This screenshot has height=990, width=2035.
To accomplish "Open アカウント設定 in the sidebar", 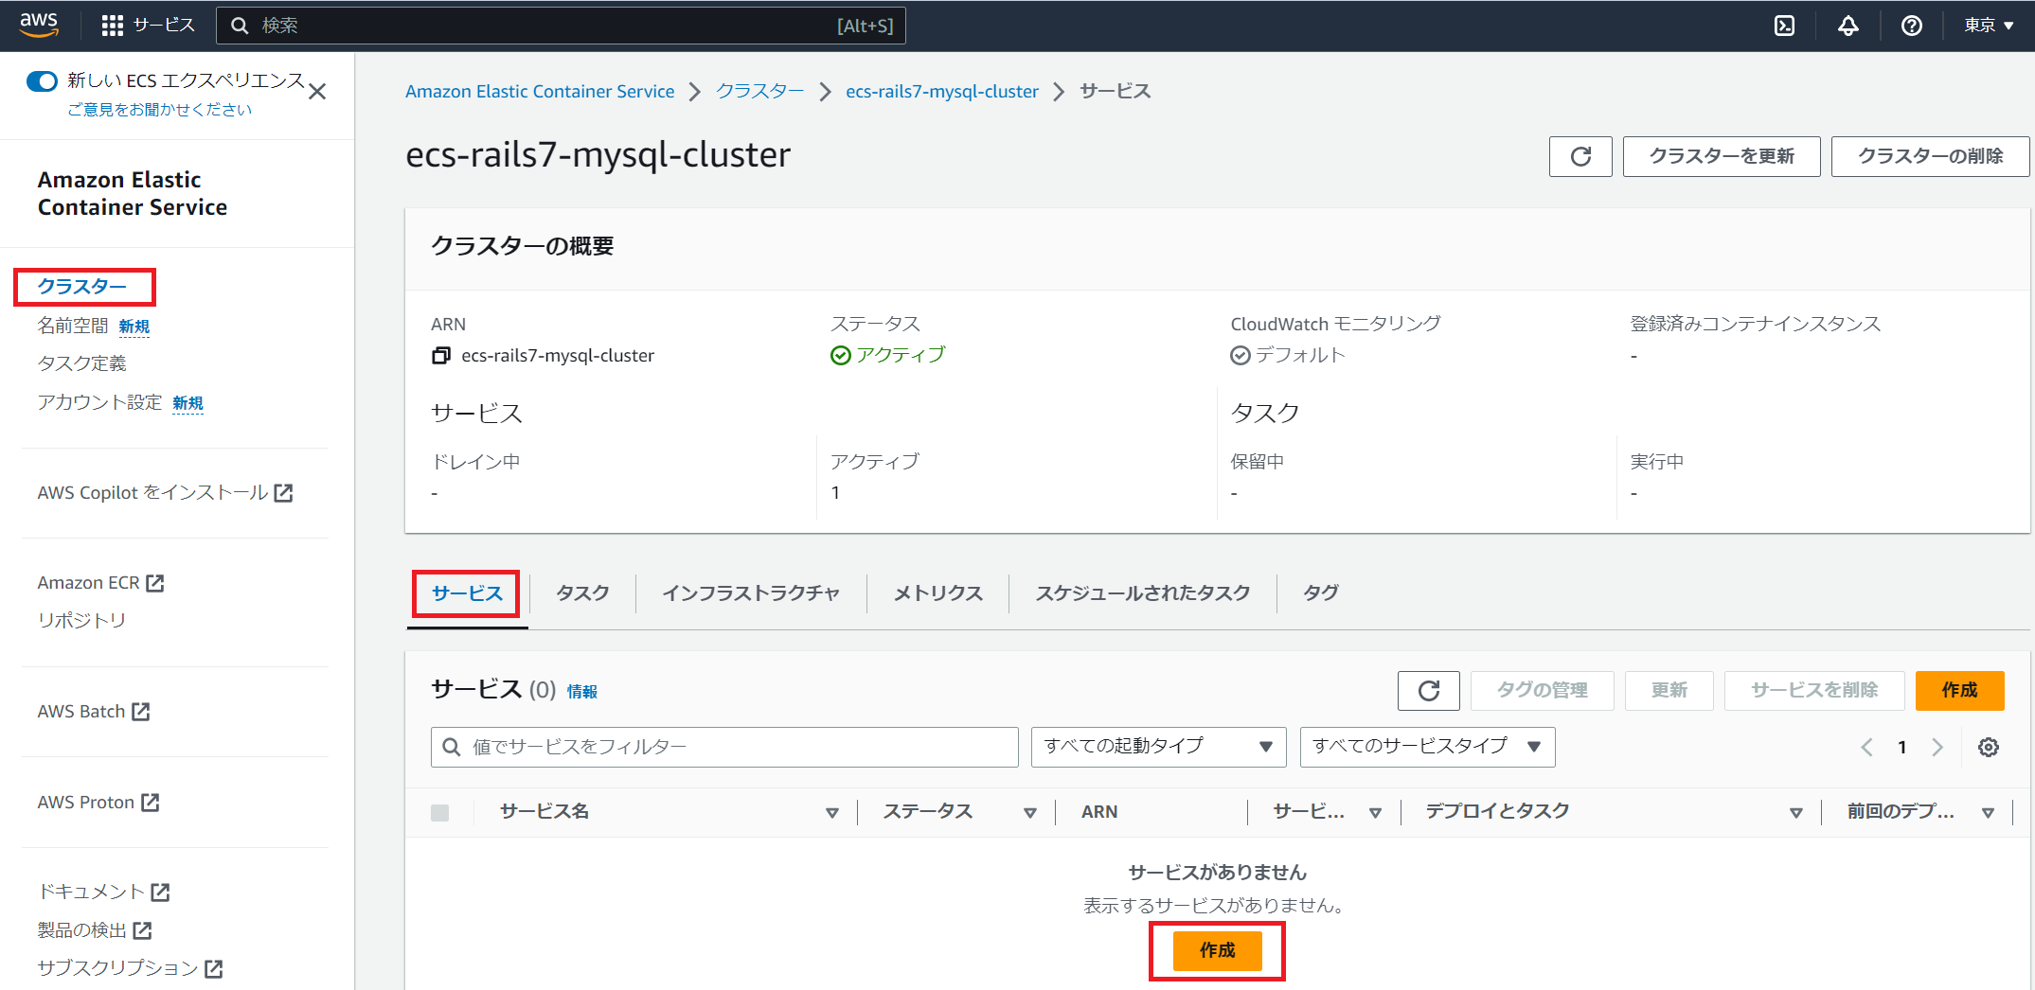I will coord(99,402).
